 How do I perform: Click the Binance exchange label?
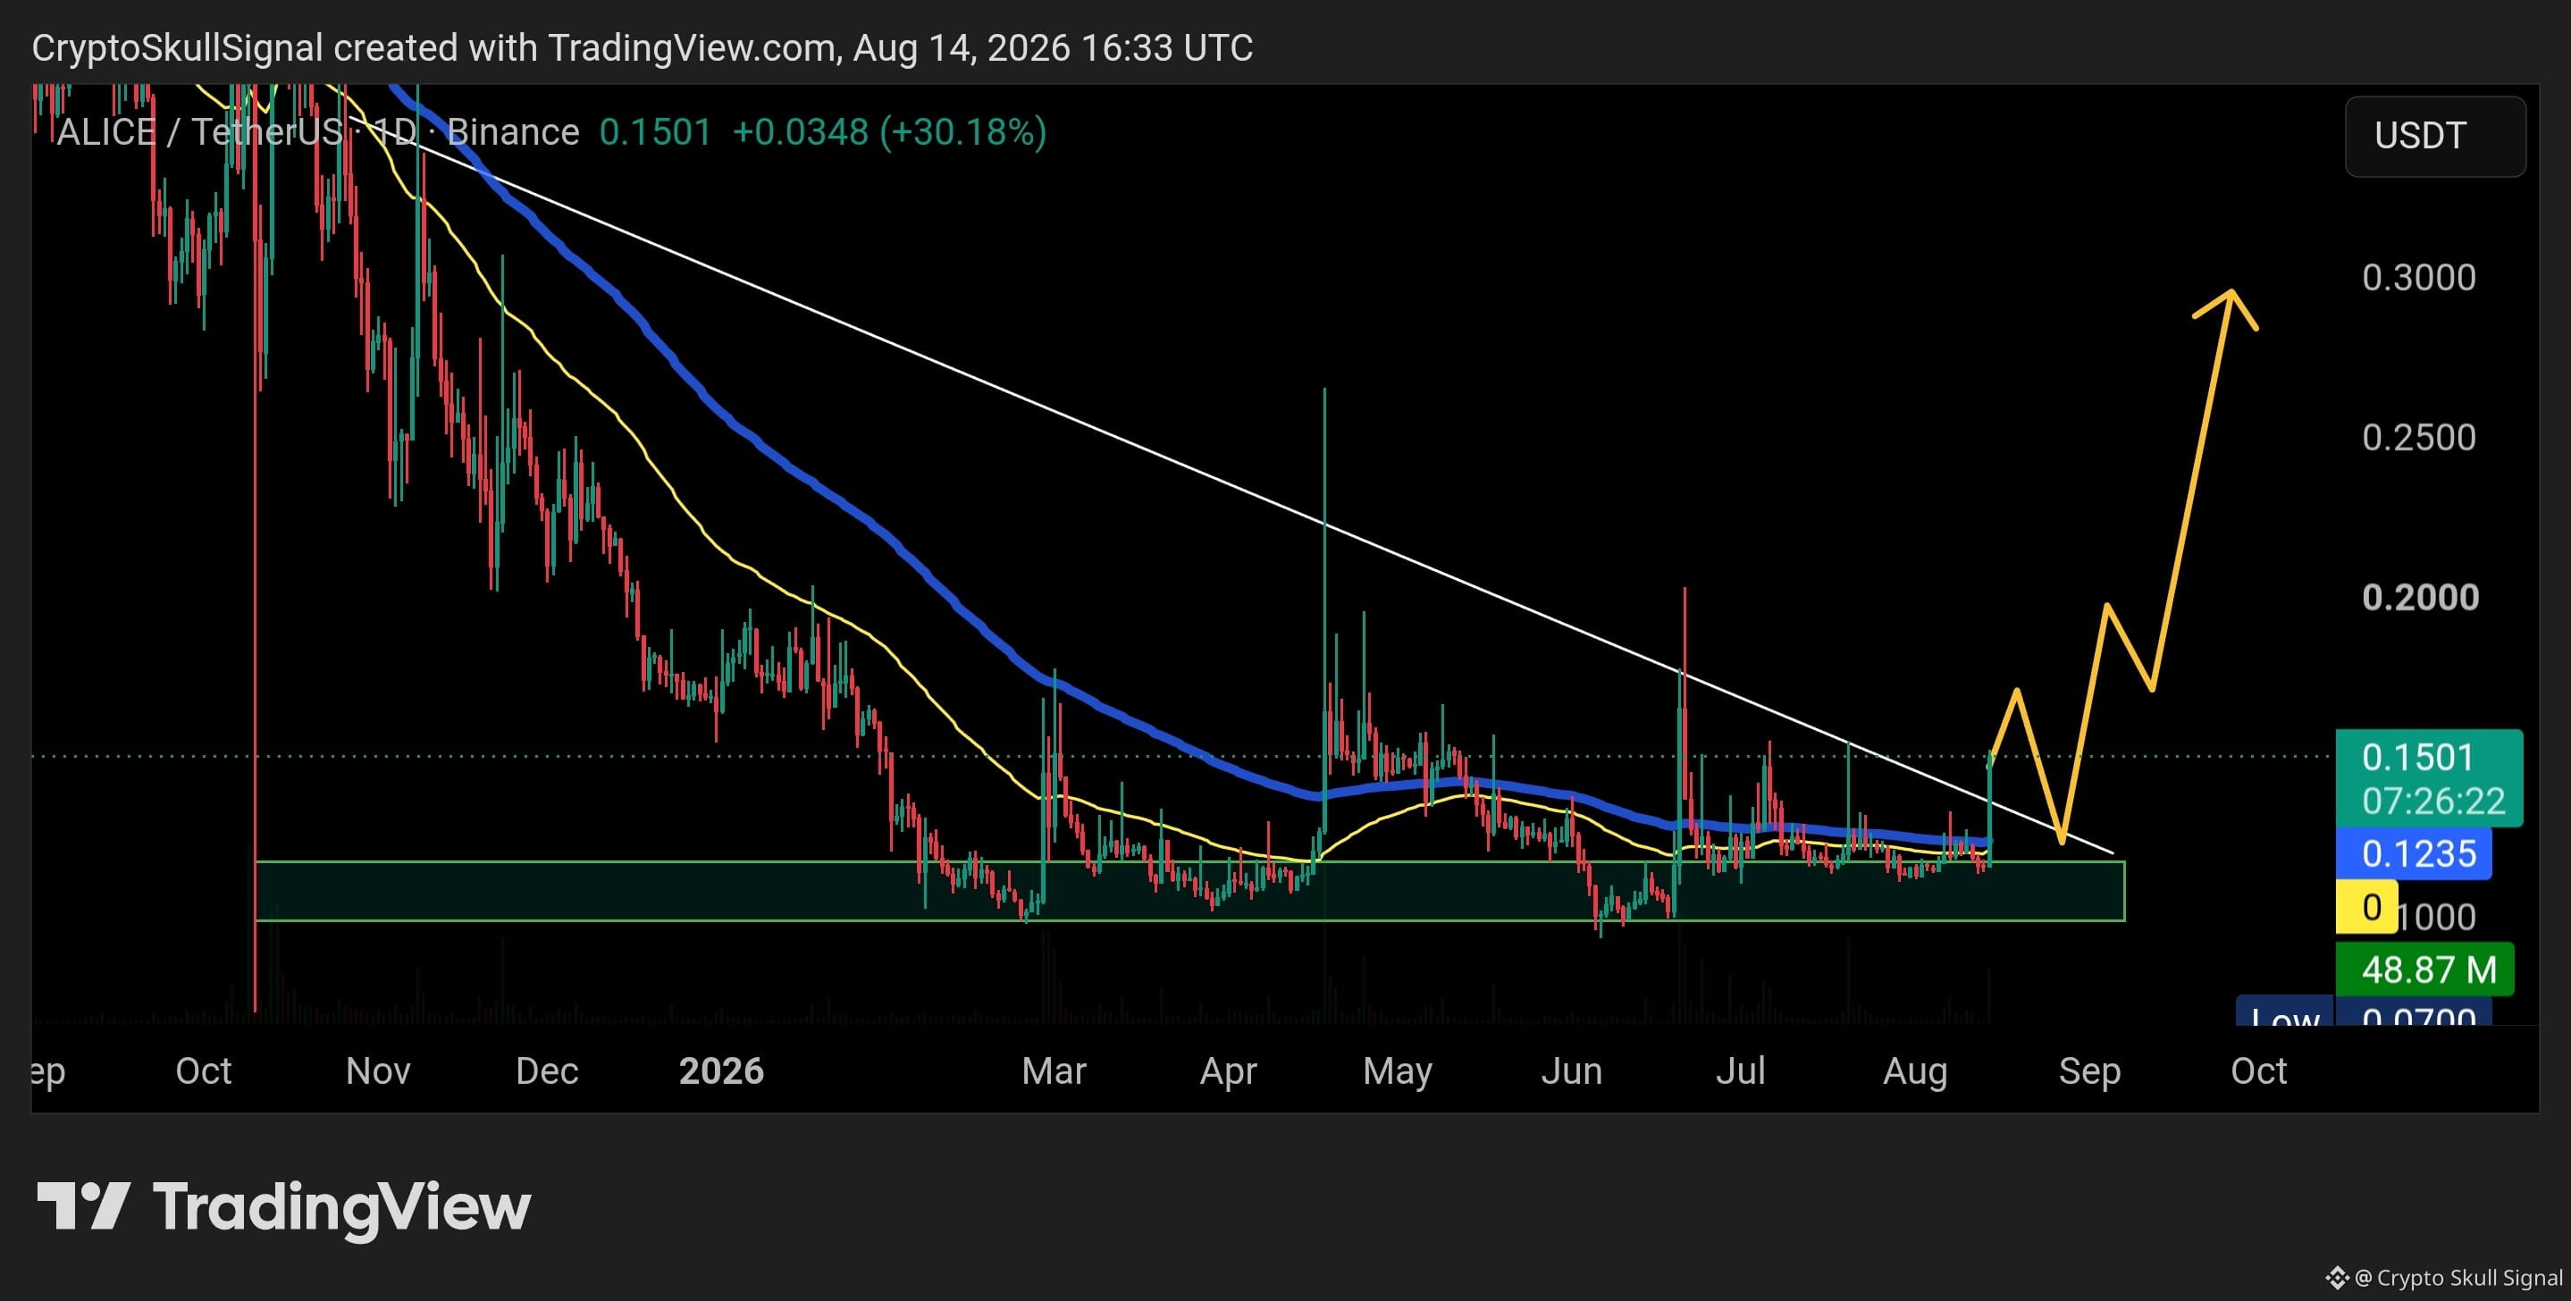(x=513, y=131)
